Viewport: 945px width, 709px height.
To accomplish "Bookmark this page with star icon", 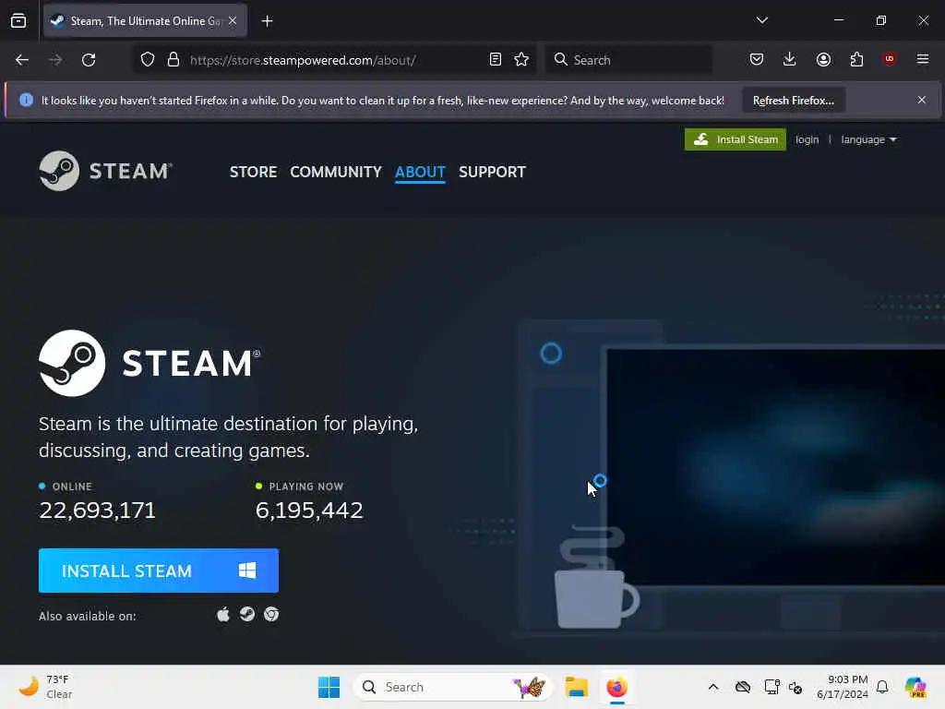I will pyautogui.click(x=522, y=60).
